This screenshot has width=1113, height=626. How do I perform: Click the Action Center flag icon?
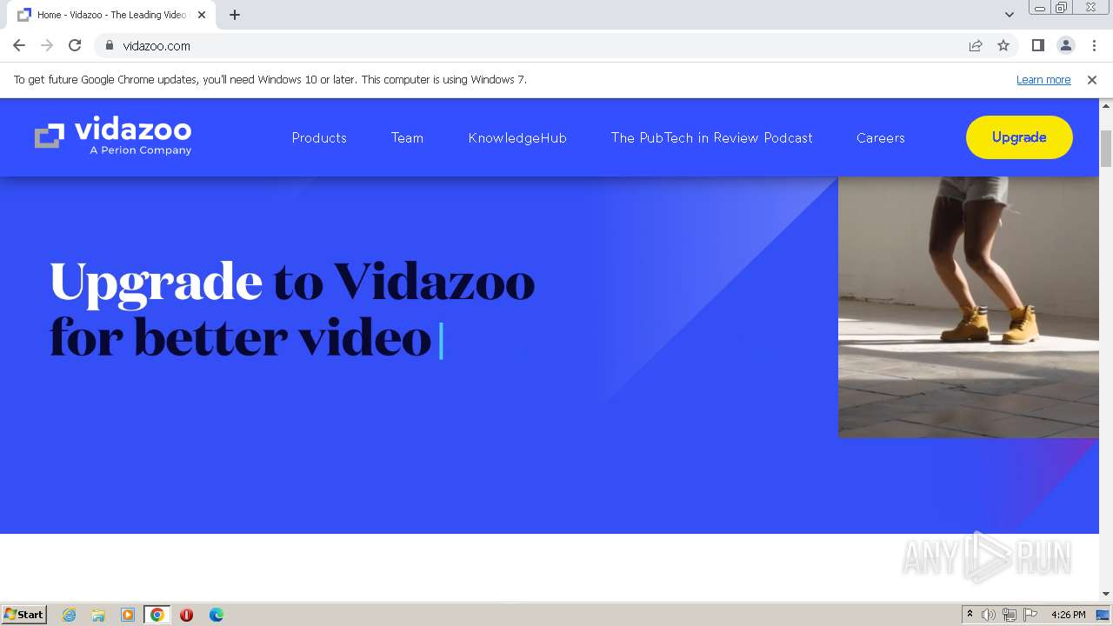(1030, 615)
